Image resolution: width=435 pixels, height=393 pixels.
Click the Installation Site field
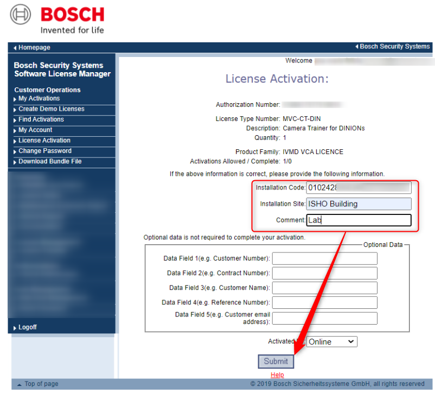pyautogui.click(x=359, y=204)
